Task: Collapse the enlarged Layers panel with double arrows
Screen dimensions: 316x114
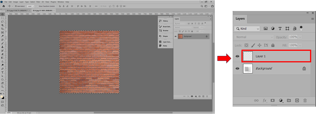Action: tap(307, 13)
